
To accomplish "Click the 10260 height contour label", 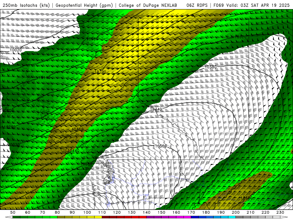I will pyautogui.click(x=10, y=127).
